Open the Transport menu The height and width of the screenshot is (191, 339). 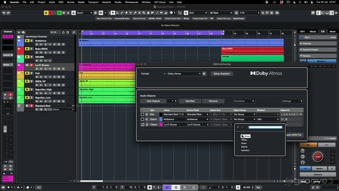(x=93, y=2)
